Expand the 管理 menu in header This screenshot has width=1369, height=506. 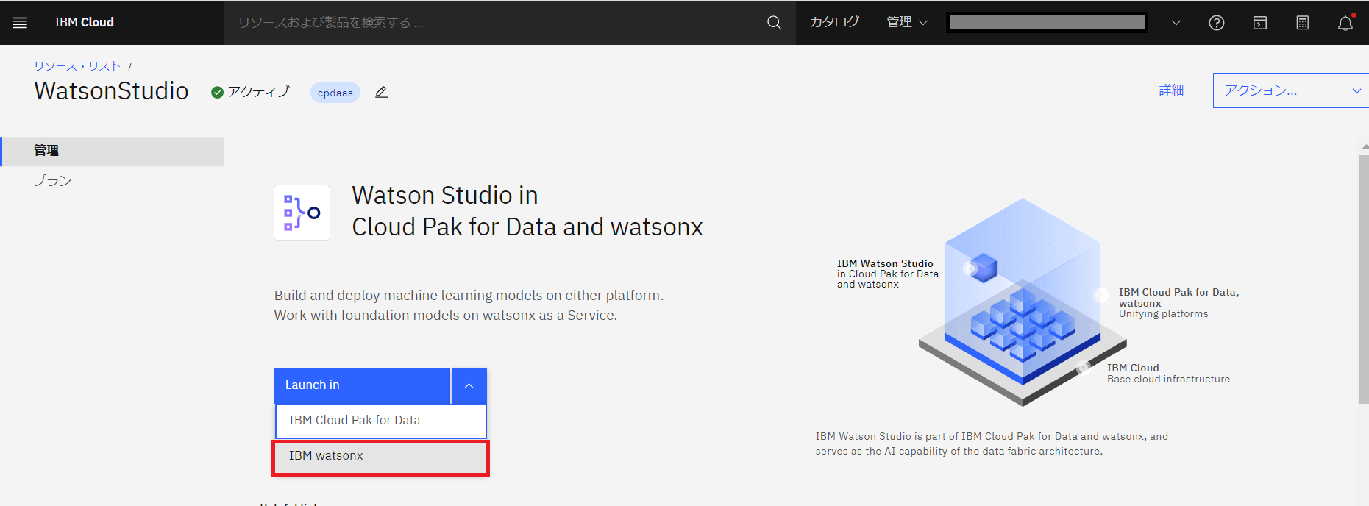click(x=907, y=22)
